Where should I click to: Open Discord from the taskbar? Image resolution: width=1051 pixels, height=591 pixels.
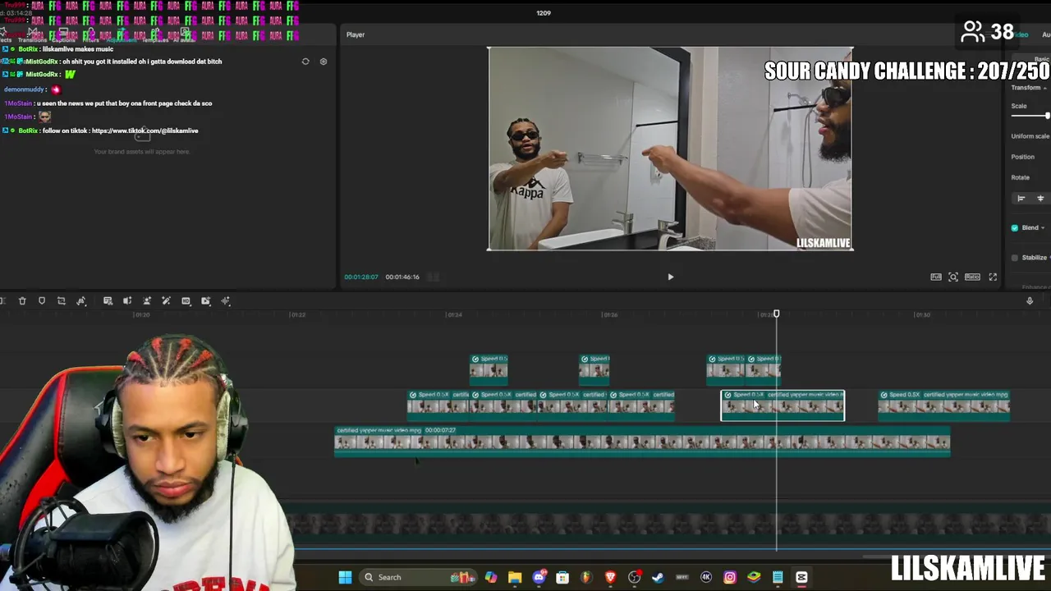[x=539, y=578]
